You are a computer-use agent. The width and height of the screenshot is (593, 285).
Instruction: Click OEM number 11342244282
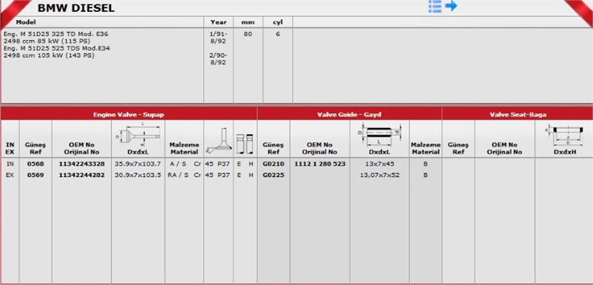point(82,175)
